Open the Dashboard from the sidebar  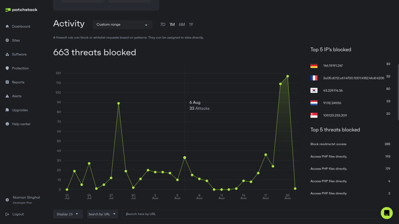[20, 26]
